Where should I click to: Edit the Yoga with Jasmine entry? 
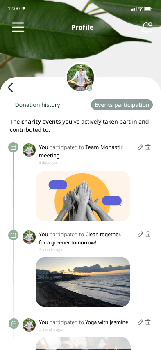click(140, 322)
